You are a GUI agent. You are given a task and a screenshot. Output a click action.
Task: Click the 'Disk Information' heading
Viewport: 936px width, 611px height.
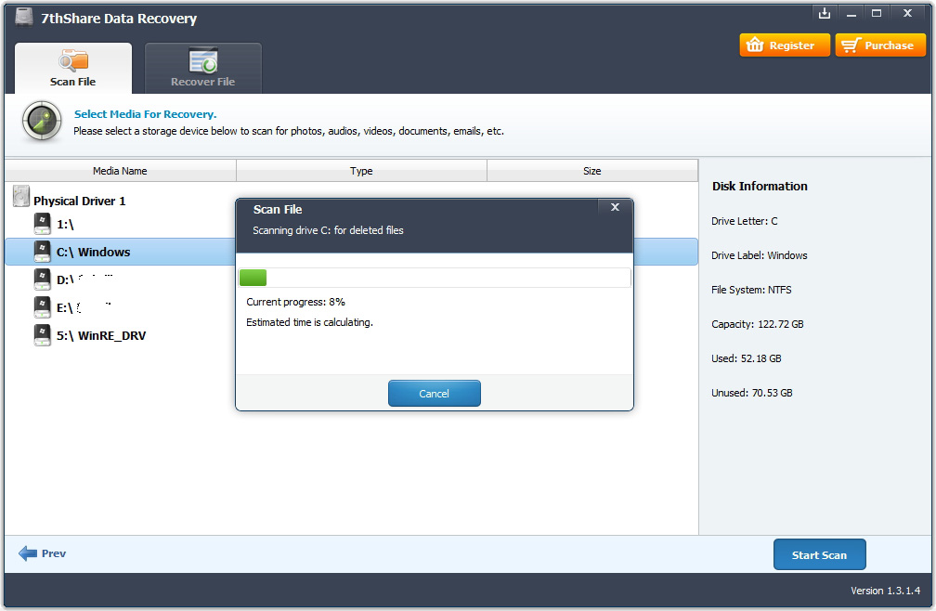[x=760, y=186]
